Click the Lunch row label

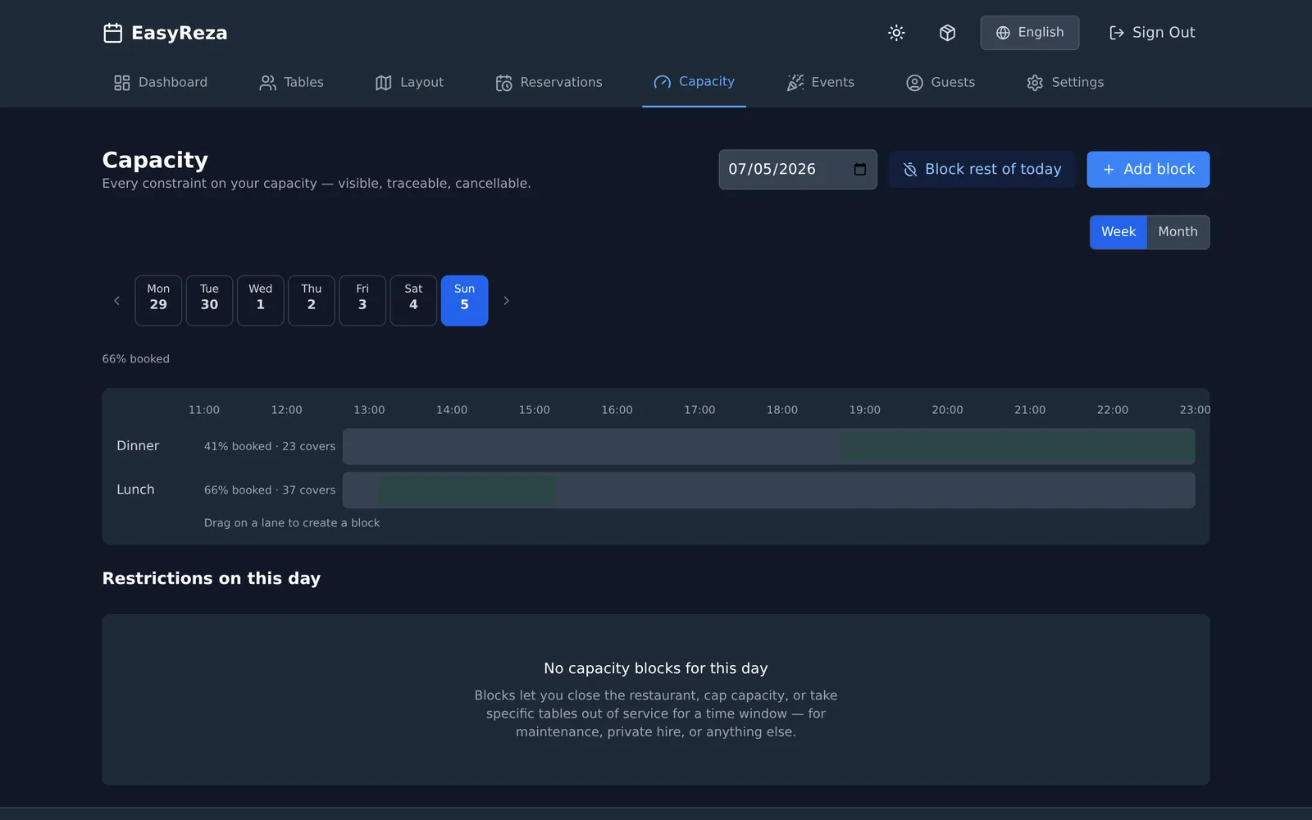point(135,490)
